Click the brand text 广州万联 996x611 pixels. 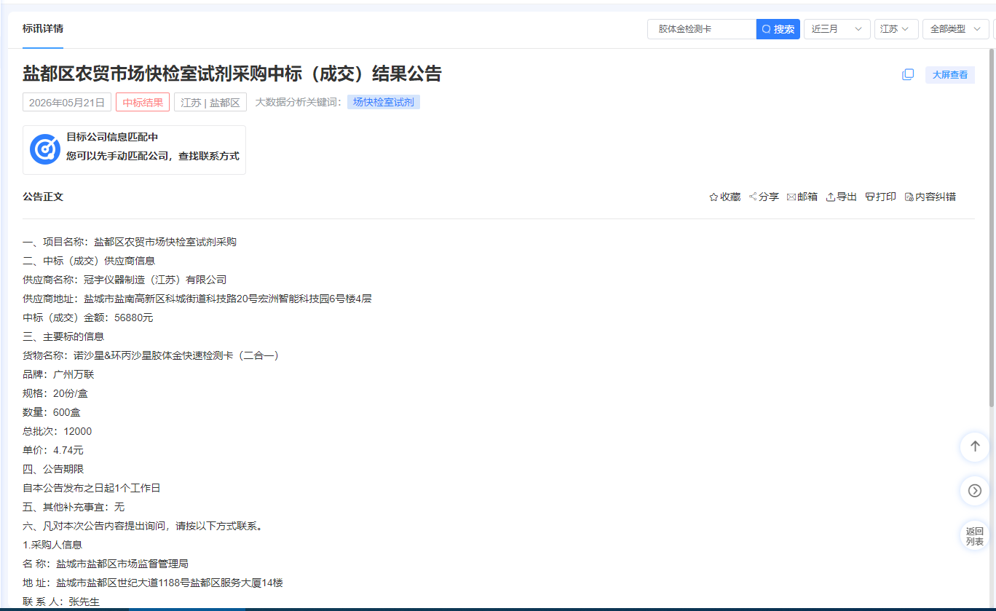tap(74, 374)
